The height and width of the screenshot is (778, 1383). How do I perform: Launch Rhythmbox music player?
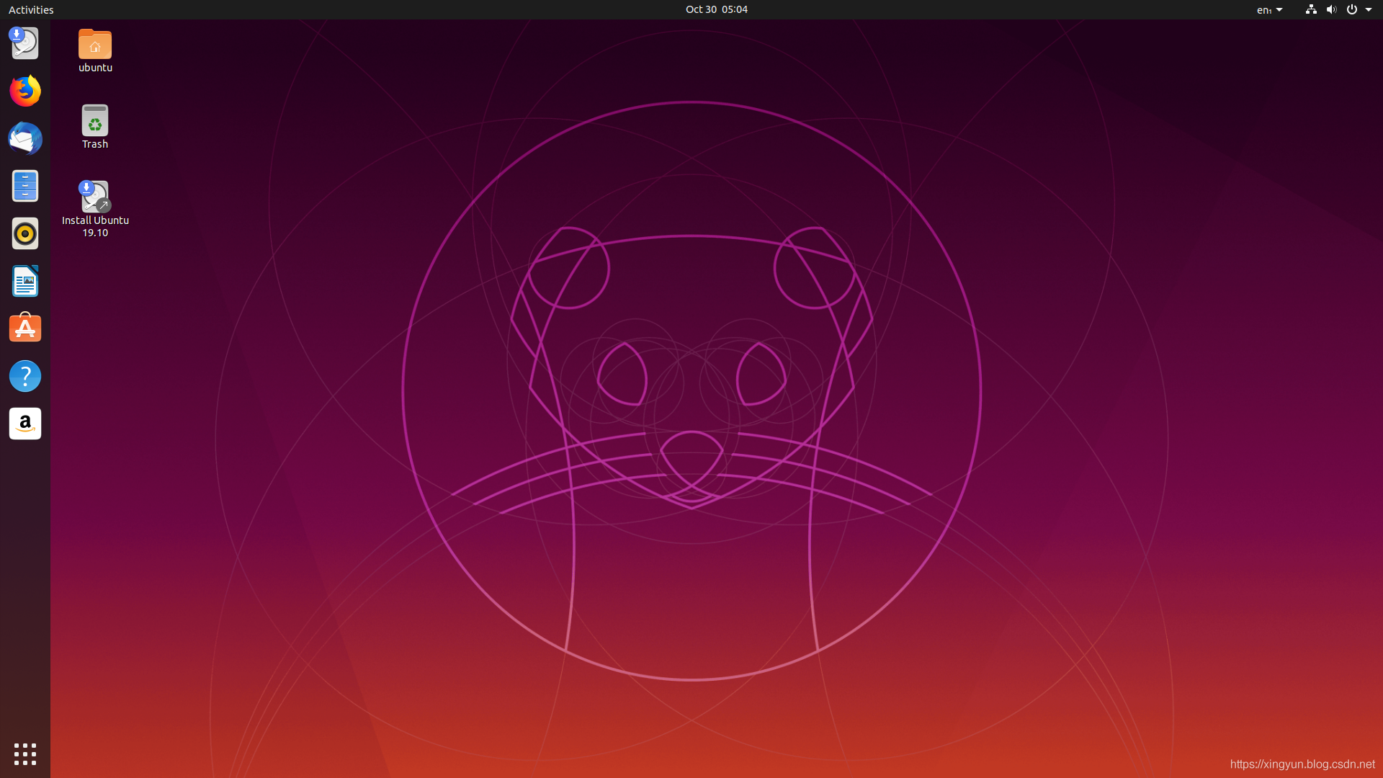pyautogui.click(x=25, y=234)
